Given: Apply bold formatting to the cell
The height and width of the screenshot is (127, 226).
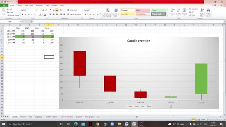Looking at the screenshot, I should coord(23,14).
